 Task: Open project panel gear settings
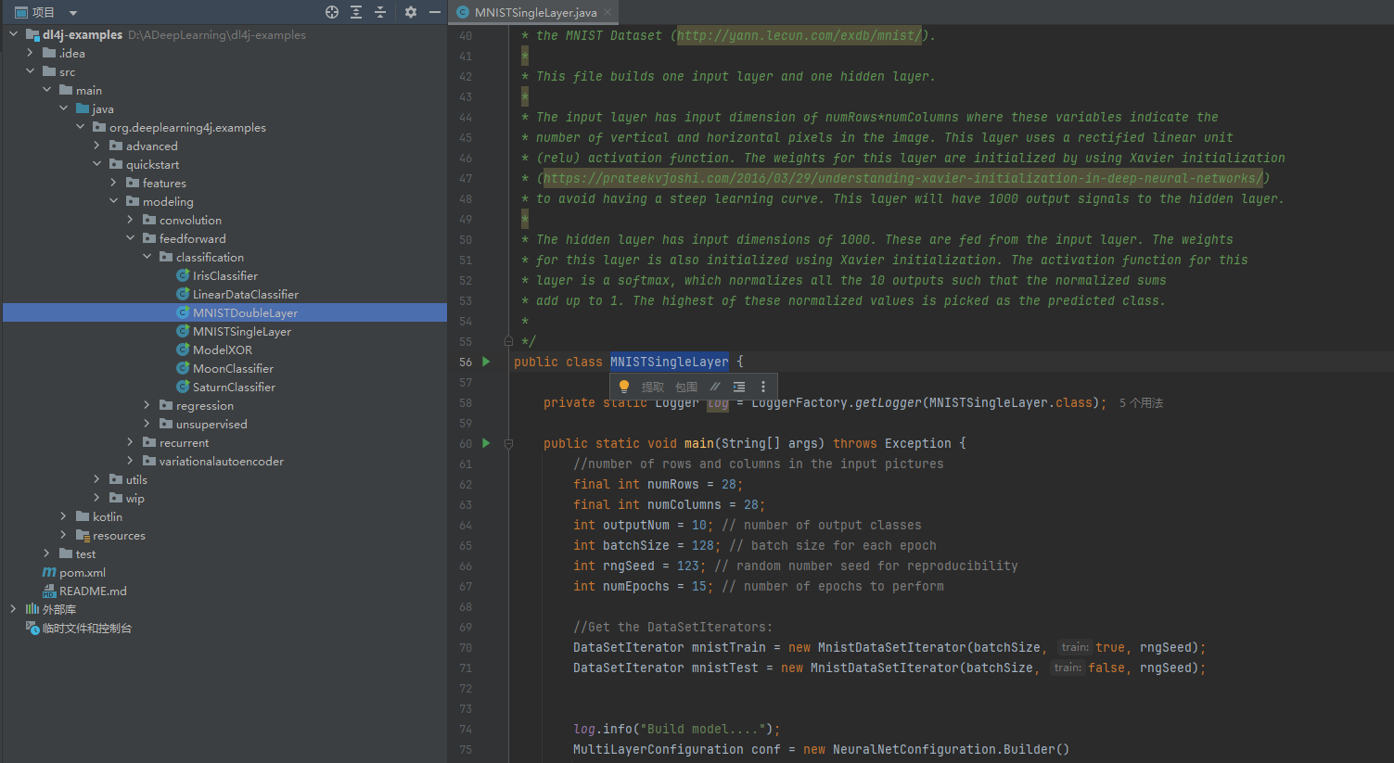tap(411, 12)
